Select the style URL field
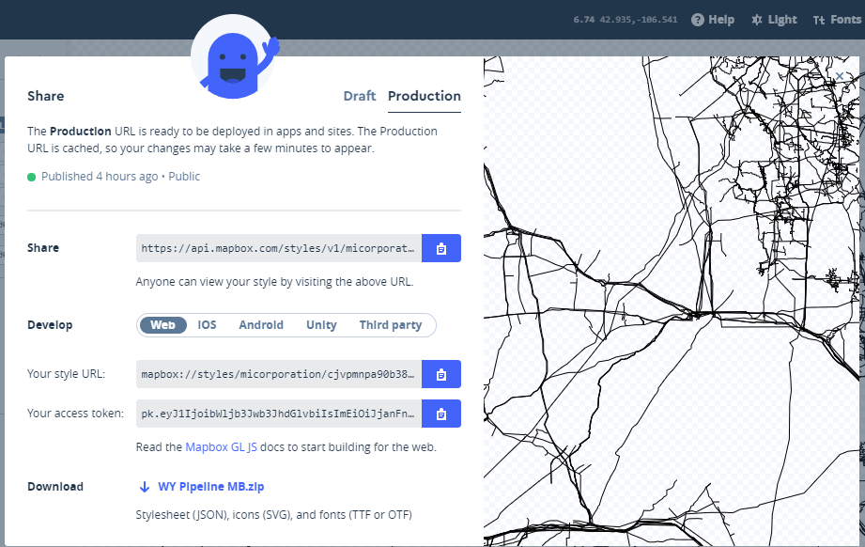865x547 pixels. (279, 374)
